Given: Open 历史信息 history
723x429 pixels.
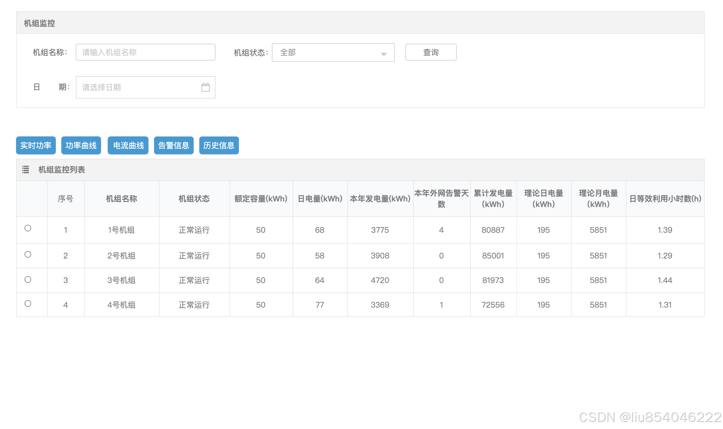Looking at the screenshot, I should [219, 145].
